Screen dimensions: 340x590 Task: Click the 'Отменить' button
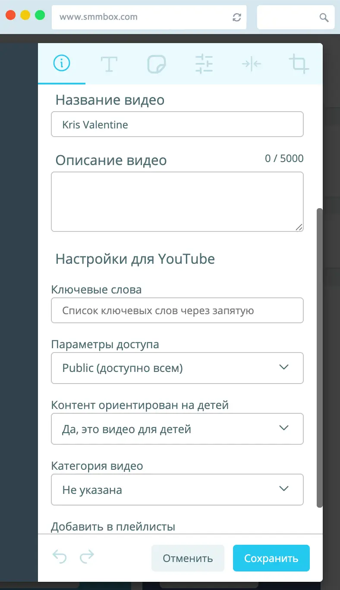[188, 558]
